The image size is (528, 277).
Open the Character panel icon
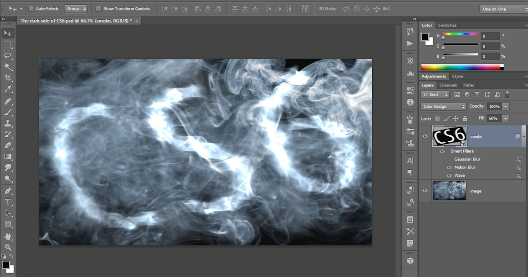[410, 161]
